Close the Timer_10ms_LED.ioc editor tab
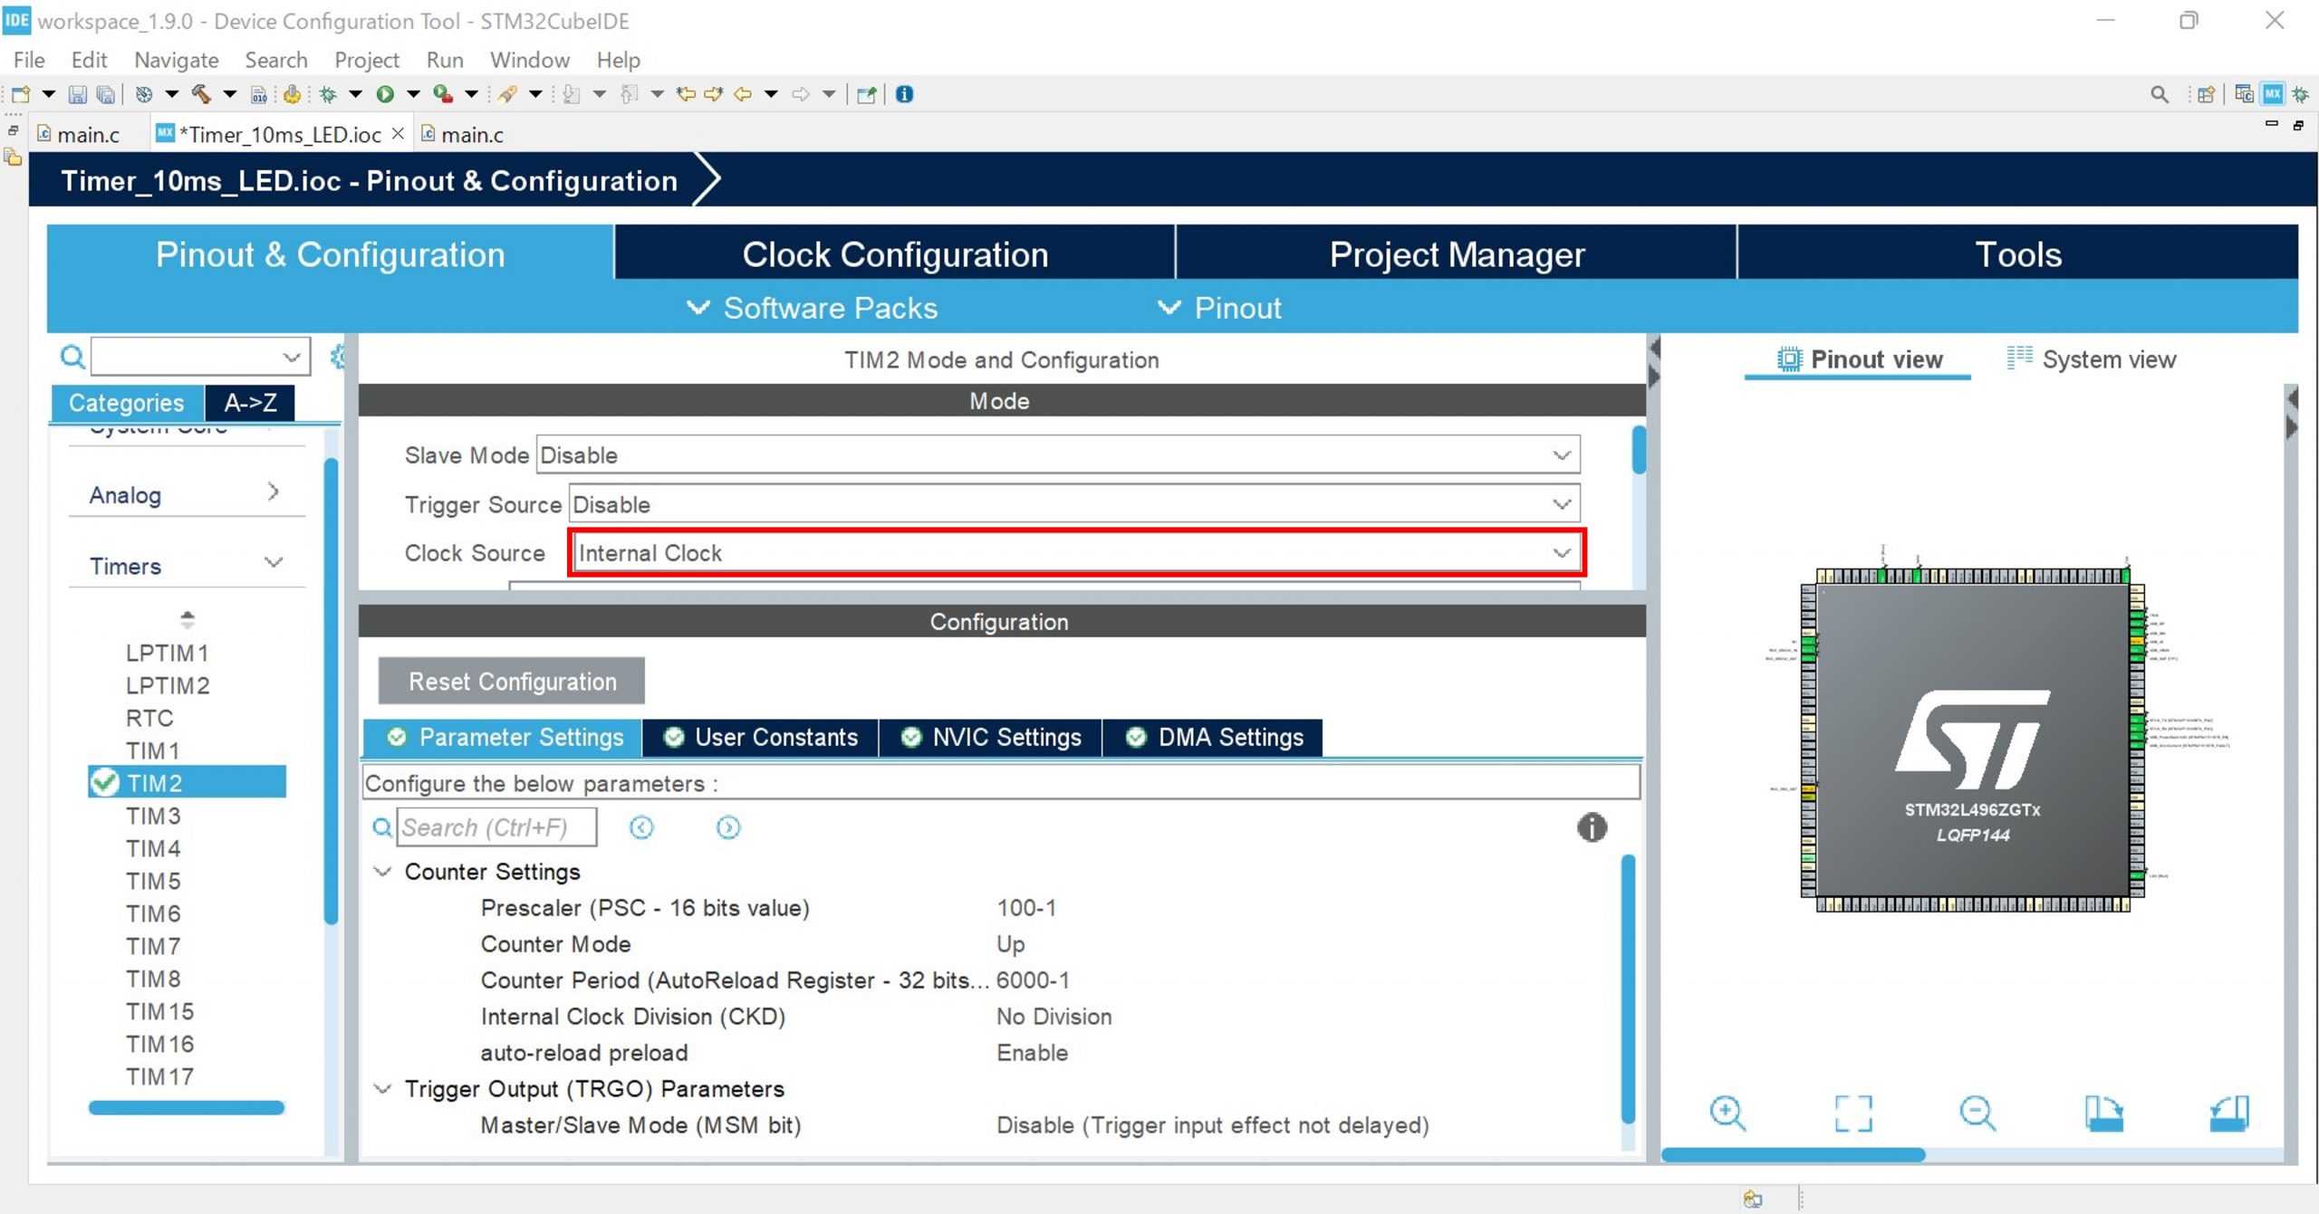Image resolution: width=2319 pixels, height=1214 pixels. click(x=397, y=133)
